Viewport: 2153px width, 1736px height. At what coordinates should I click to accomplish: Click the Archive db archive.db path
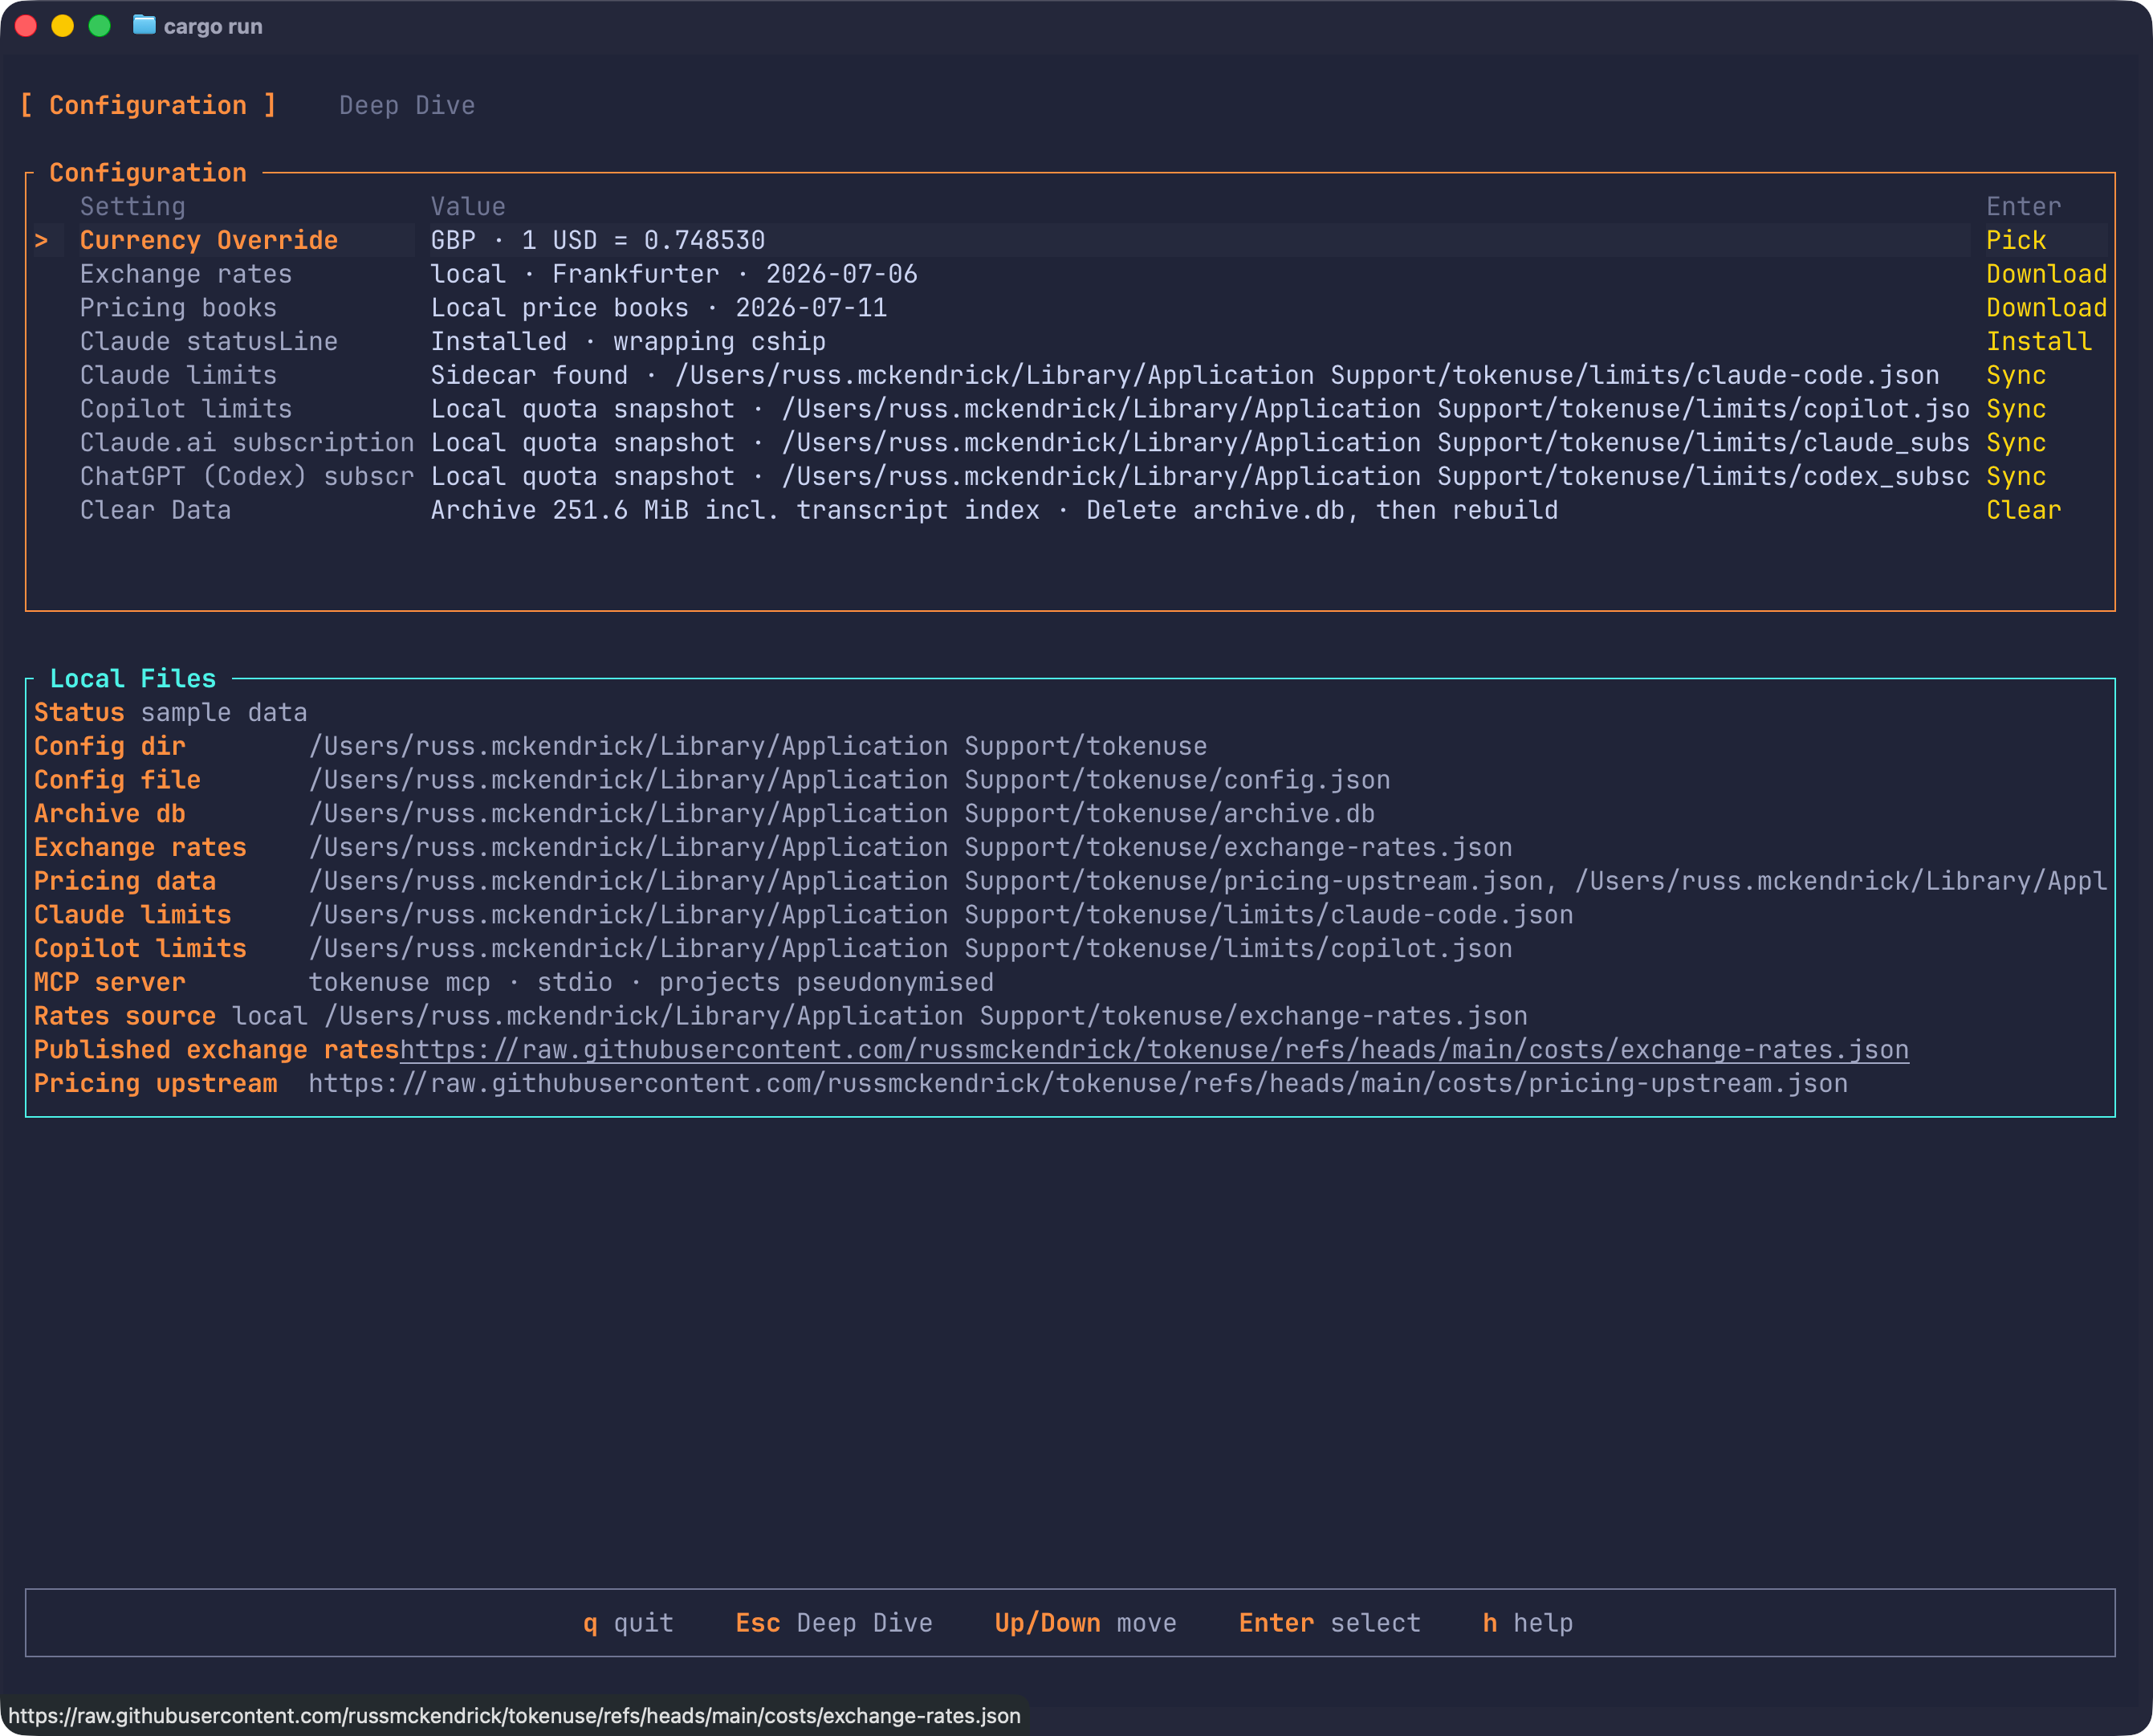pos(841,814)
